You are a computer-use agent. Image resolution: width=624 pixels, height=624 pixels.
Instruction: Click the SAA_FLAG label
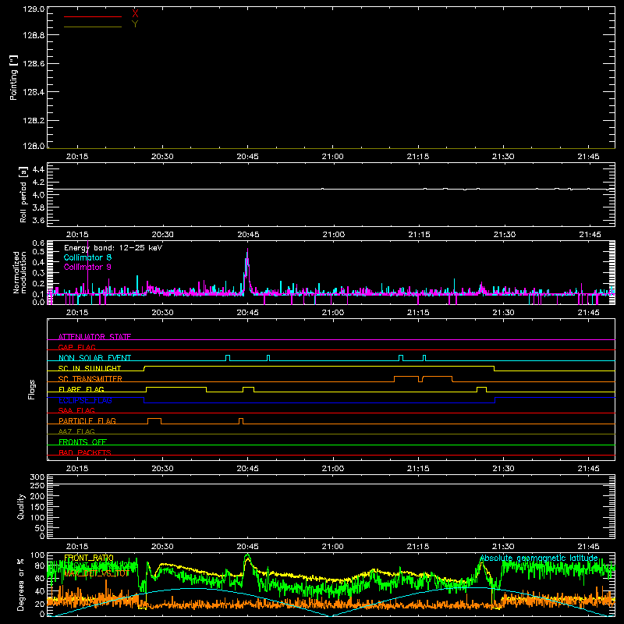click(76, 410)
